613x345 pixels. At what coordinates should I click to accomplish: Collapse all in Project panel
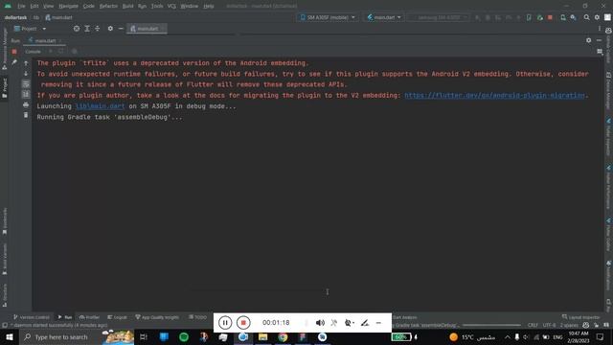[98, 29]
